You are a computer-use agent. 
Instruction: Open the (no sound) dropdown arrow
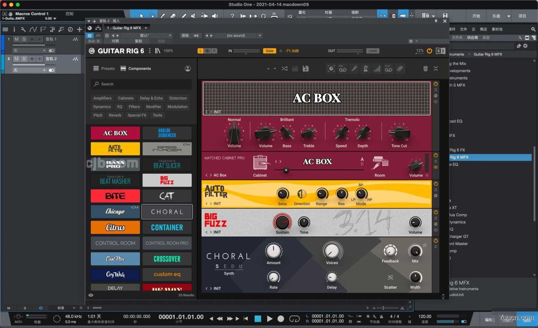point(260,36)
